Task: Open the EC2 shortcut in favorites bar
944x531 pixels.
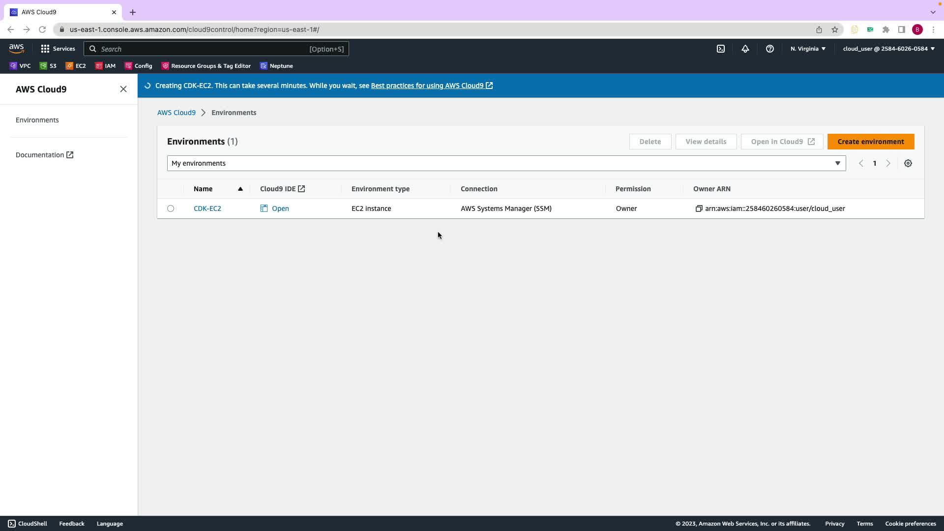Action: pyautogui.click(x=76, y=66)
